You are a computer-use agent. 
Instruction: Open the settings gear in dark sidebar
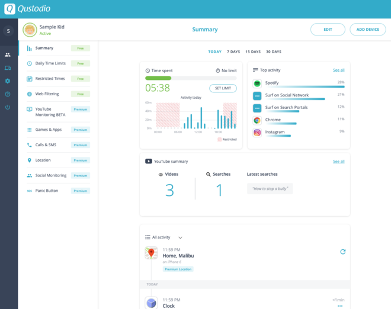coord(8,81)
